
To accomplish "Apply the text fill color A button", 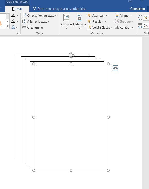I will 13,16.
